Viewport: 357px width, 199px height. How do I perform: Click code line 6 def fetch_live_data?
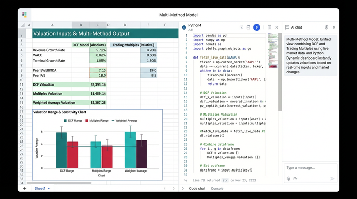(x=217, y=58)
